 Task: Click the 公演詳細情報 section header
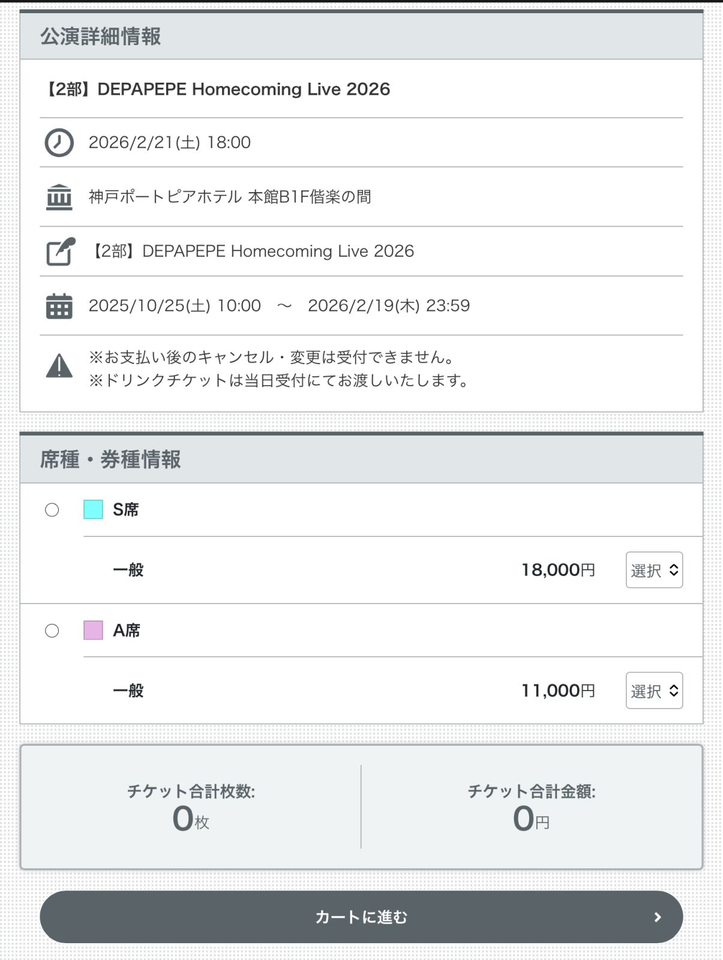[x=101, y=37]
